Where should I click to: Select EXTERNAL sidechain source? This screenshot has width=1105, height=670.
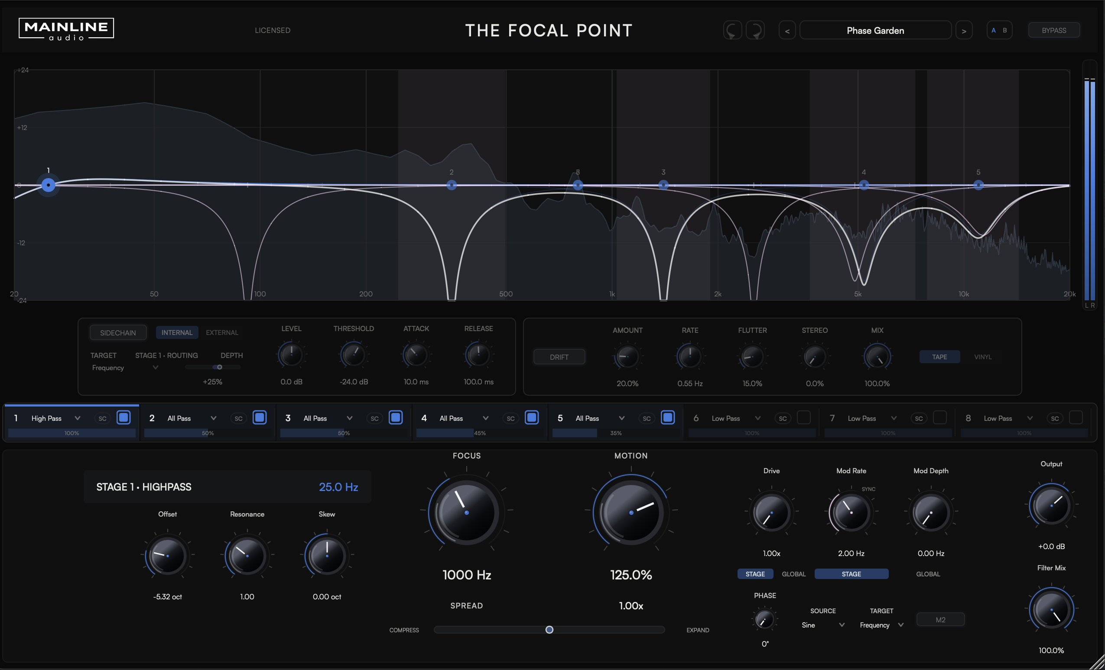click(x=222, y=332)
